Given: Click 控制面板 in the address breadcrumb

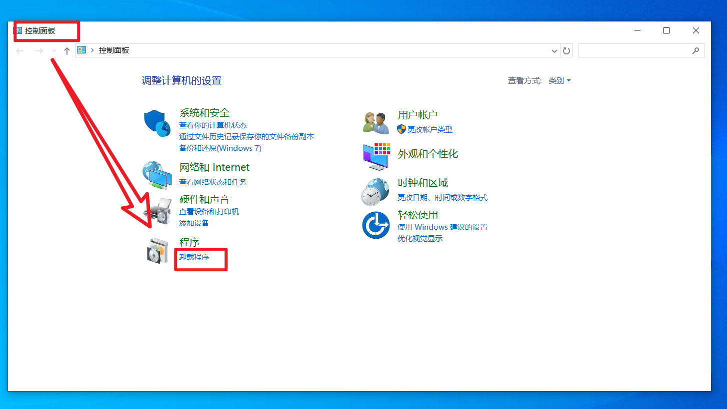Looking at the screenshot, I should 114,50.
